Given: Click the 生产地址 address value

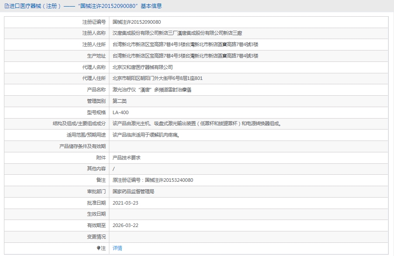Looking at the screenshot, I should point(185,56).
